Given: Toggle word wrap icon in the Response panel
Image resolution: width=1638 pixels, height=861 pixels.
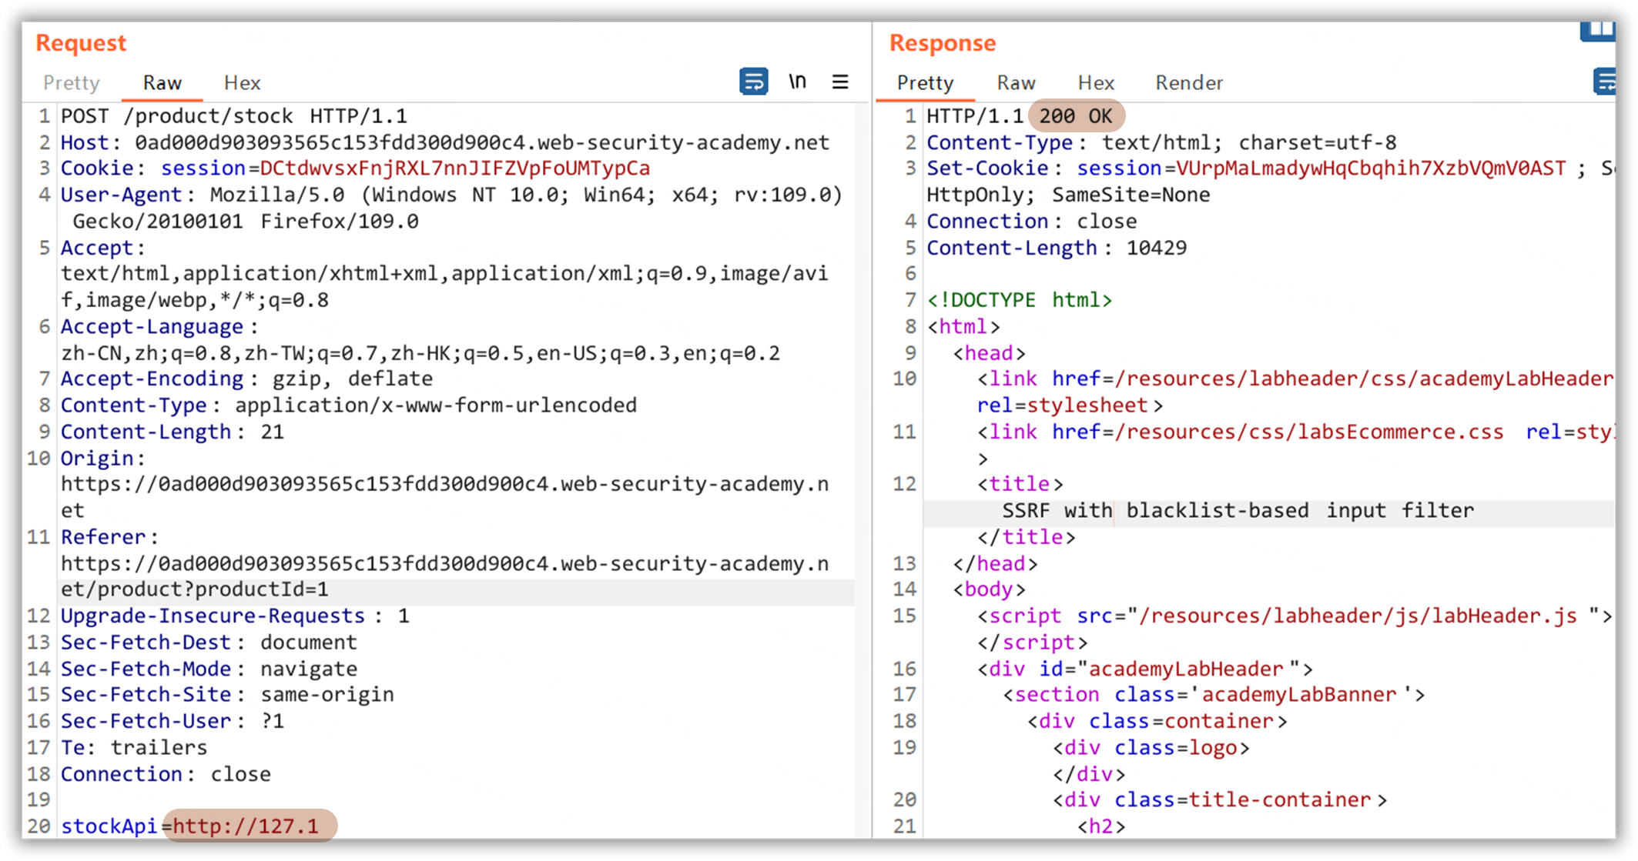Looking at the screenshot, I should click(1605, 81).
